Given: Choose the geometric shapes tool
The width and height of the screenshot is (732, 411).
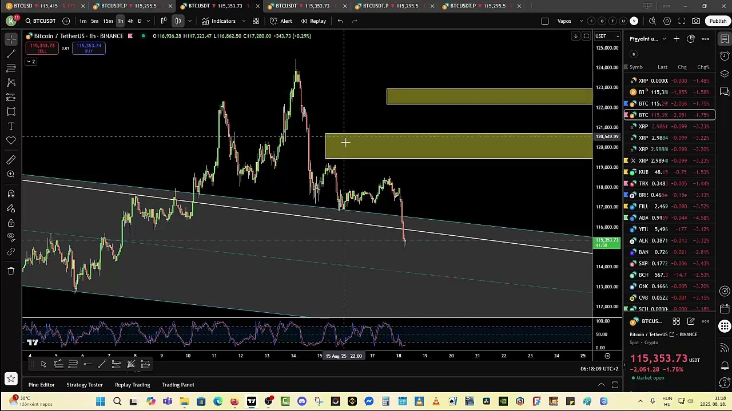Looking at the screenshot, I should 11,111.
